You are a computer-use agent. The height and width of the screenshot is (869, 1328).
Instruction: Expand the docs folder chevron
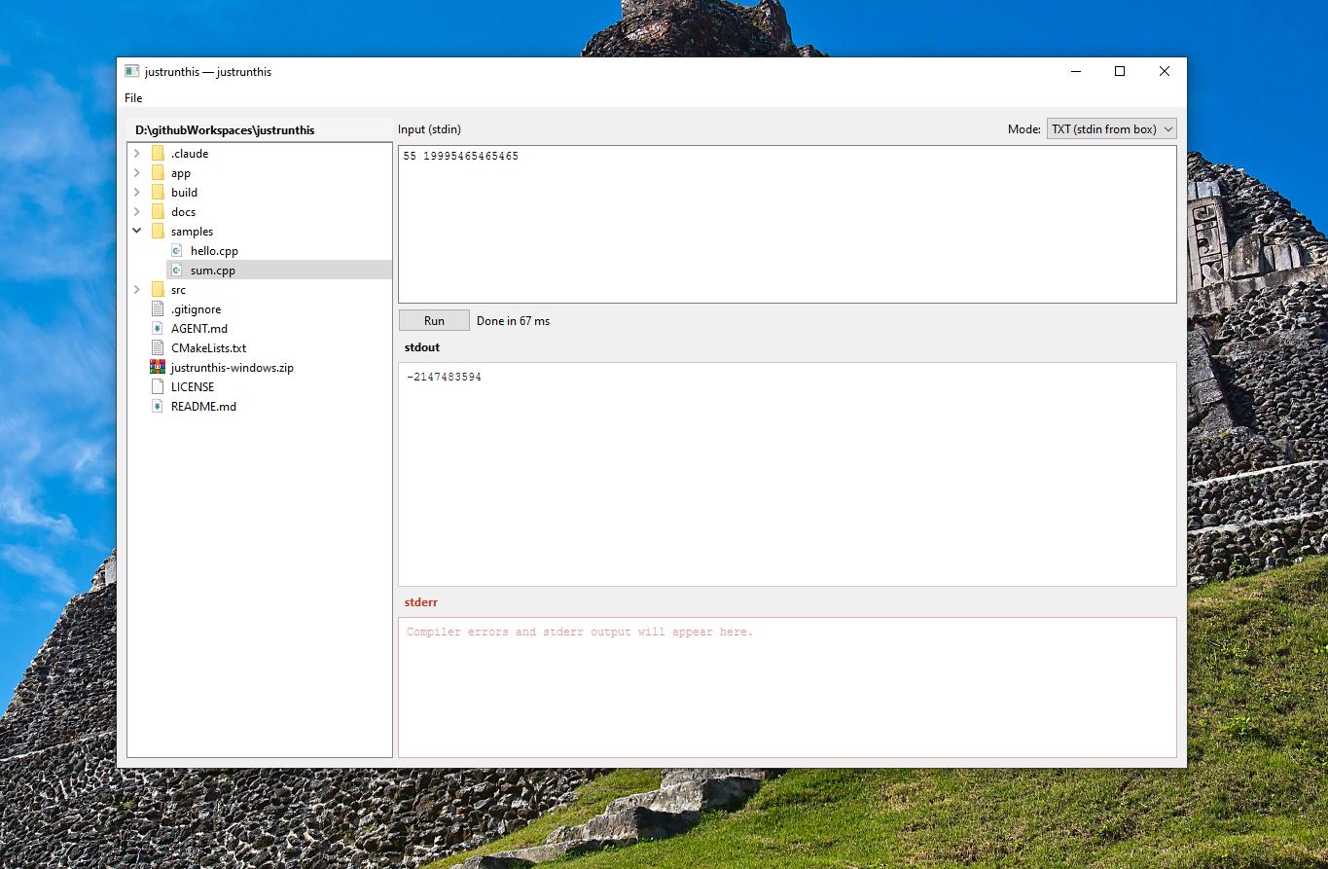[x=136, y=212]
